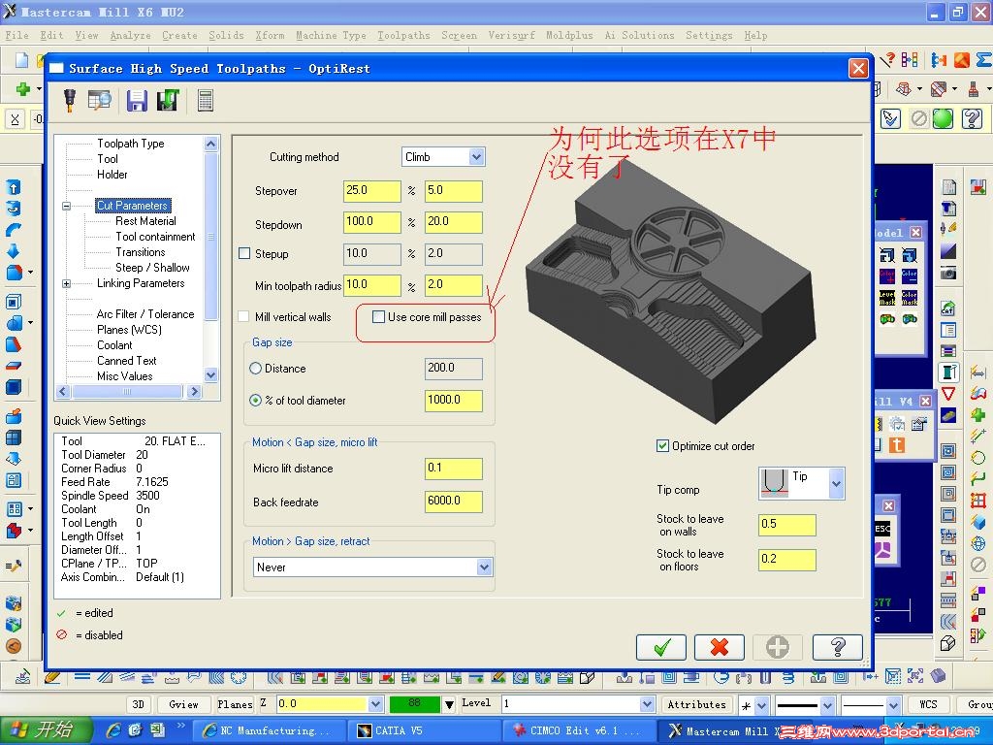This screenshot has height=745, width=993.
Task: Check Use core mill passes
Action: click(378, 317)
